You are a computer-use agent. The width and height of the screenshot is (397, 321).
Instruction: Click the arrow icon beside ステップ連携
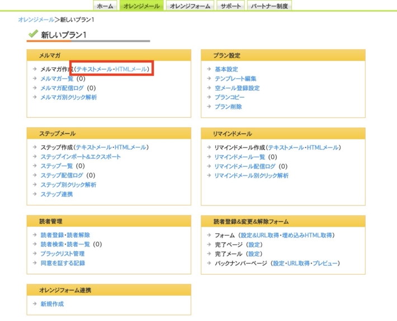(x=35, y=194)
